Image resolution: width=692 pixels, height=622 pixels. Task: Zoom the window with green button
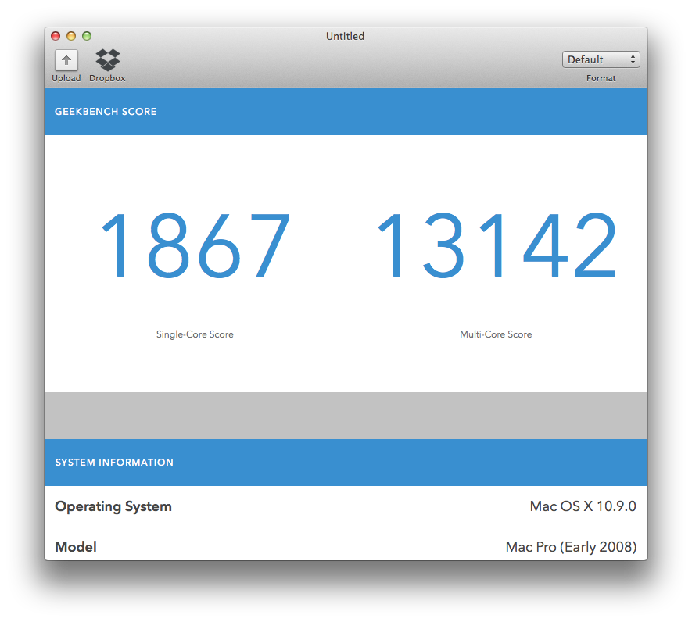point(87,36)
